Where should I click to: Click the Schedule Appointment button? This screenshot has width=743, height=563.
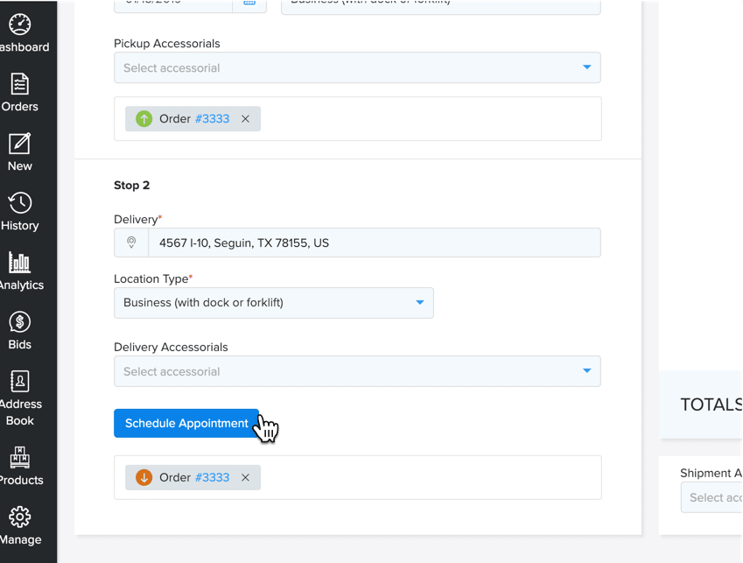click(186, 423)
